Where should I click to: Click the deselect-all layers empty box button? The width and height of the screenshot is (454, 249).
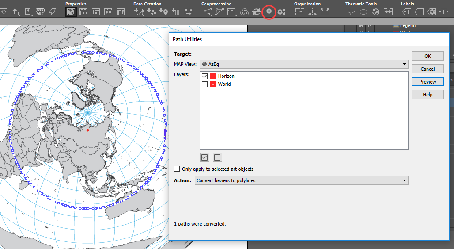[x=217, y=157]
